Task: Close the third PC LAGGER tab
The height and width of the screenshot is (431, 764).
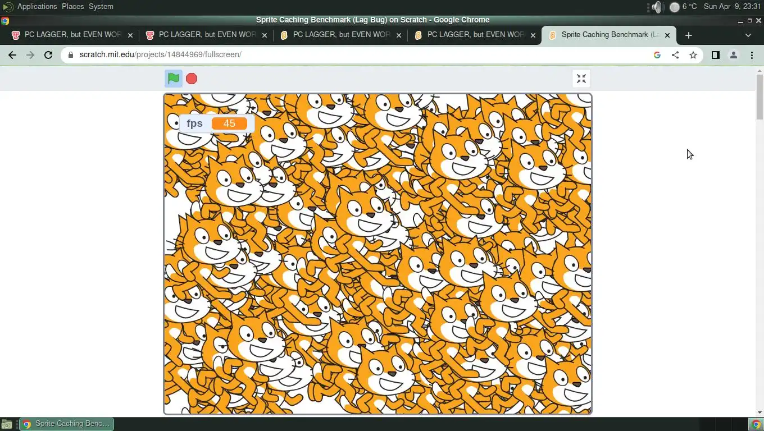Action: pyautogui.click(x=399, y=35)
